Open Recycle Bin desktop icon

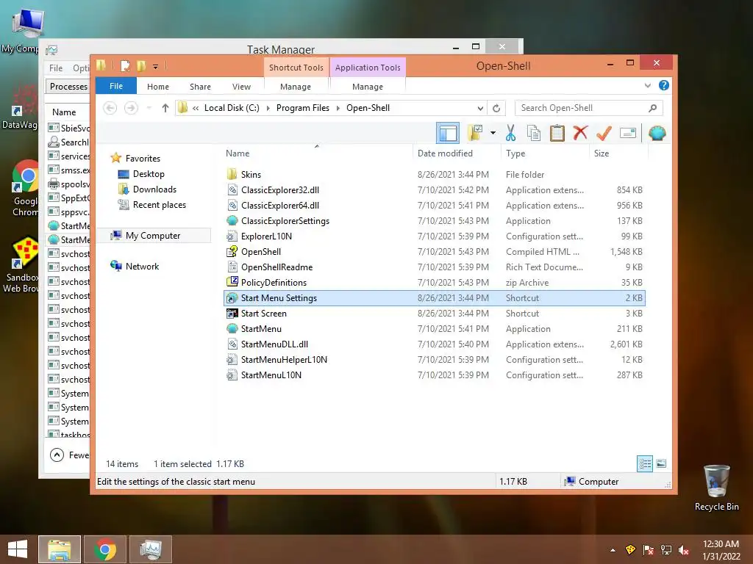(716, 488)
